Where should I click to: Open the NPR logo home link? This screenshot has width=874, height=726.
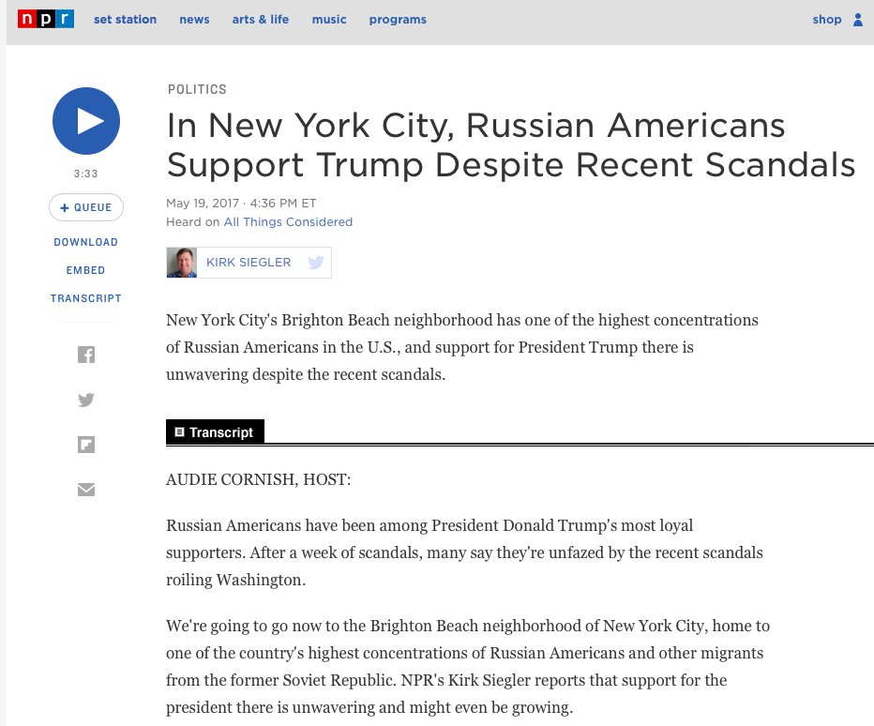click(46, 19)
